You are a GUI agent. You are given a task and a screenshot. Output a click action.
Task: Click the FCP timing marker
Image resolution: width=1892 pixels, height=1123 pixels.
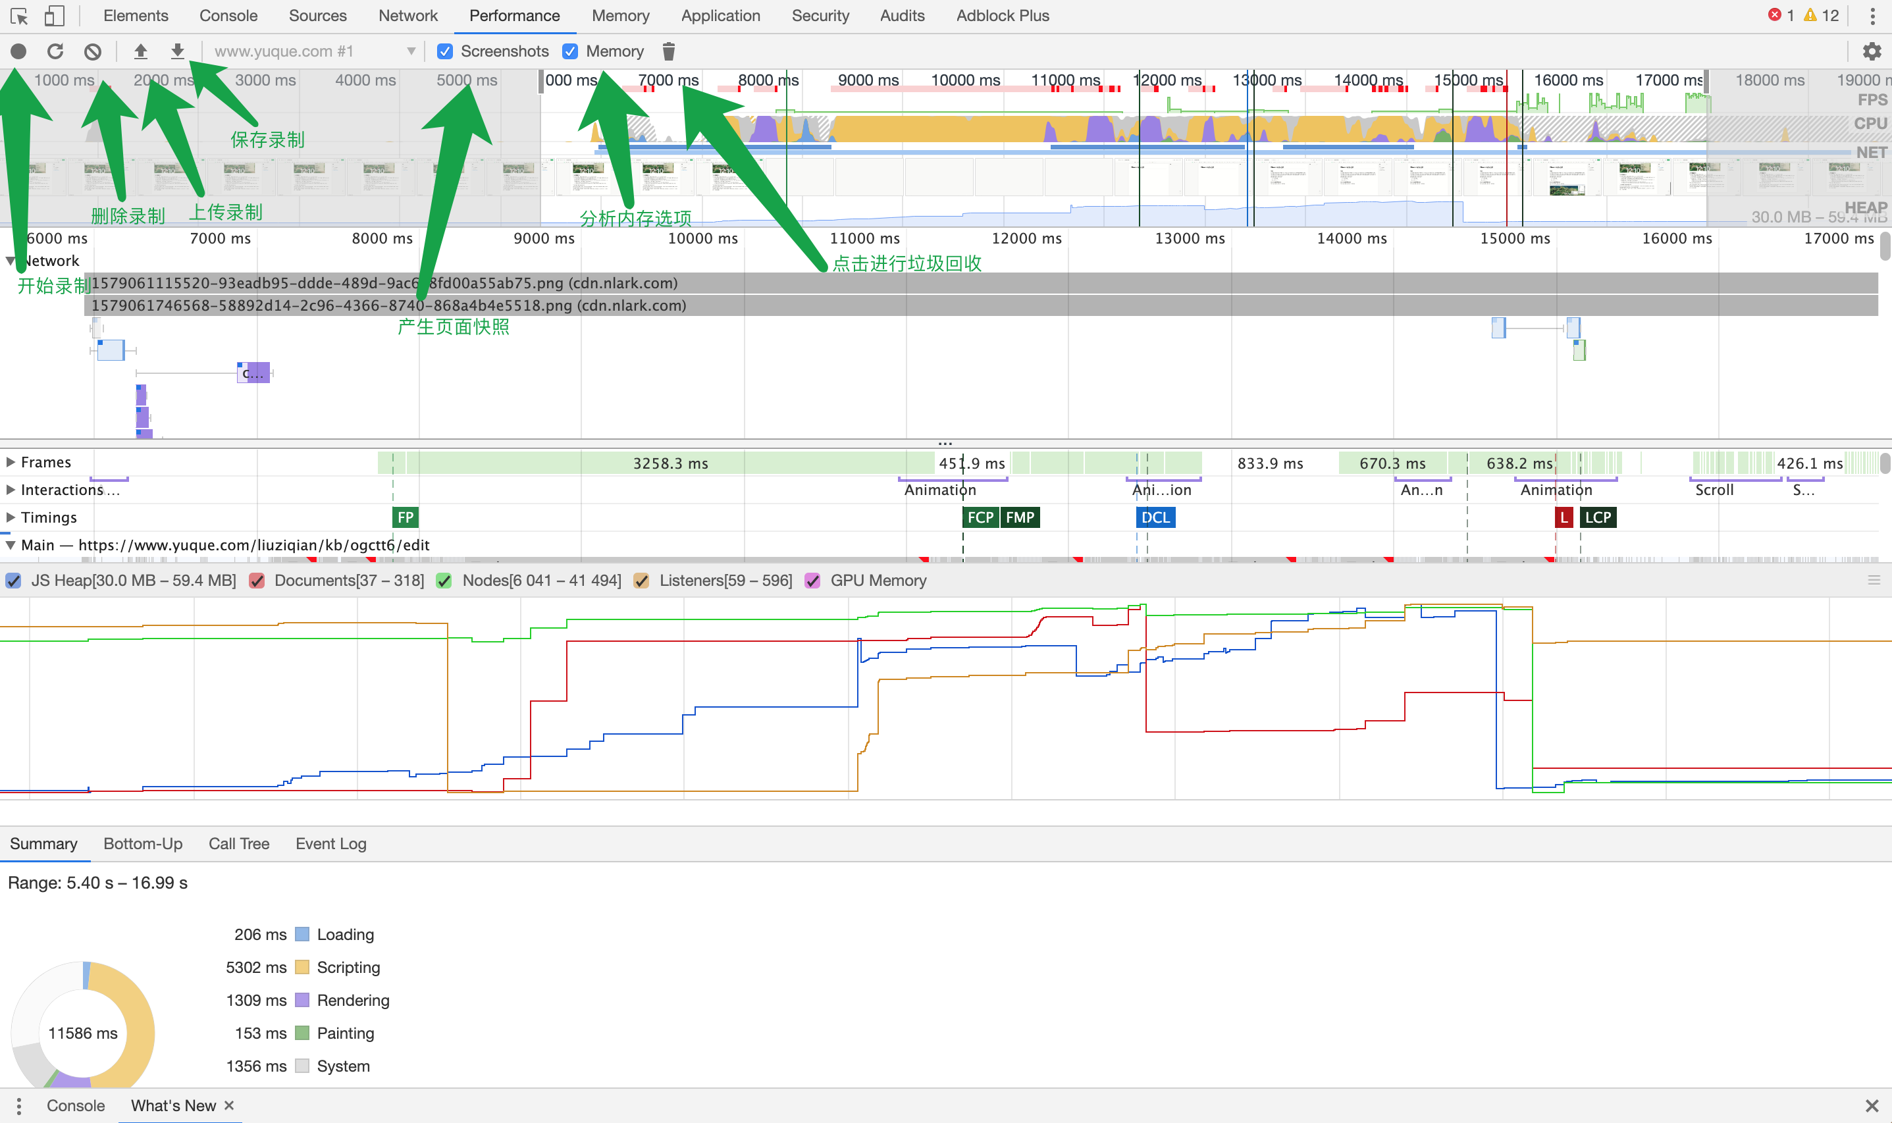pyautogui.click(x=980, y=517)
